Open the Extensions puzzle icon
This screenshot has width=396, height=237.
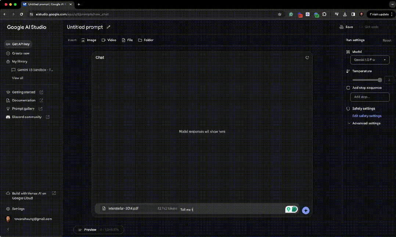coord(324,14)
